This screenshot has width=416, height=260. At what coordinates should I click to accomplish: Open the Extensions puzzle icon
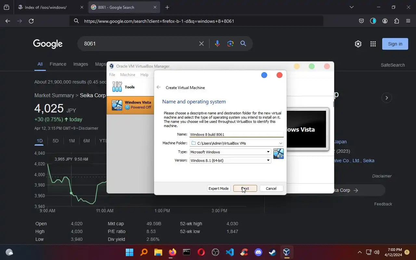[396, 21]
